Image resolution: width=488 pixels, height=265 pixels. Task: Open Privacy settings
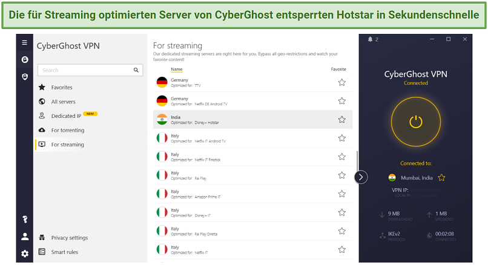pos(70,238)
